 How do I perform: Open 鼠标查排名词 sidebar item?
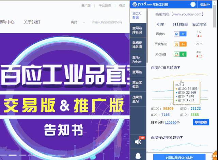pos(138,45)
